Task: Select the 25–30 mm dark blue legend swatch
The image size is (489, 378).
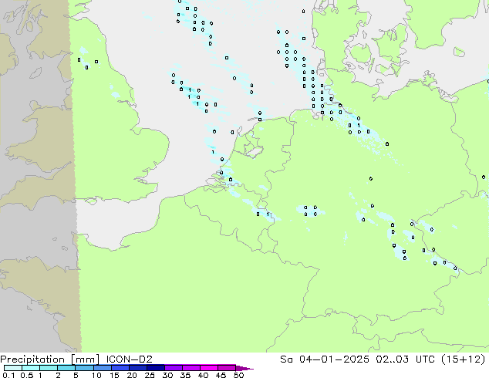Action: click(x=155, y=368)
